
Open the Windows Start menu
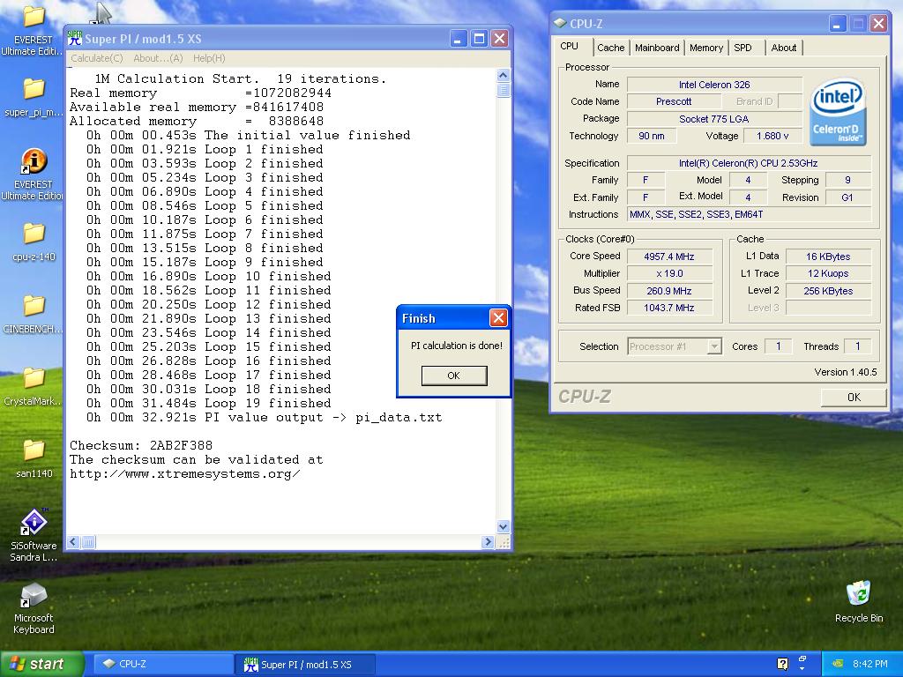41,664
